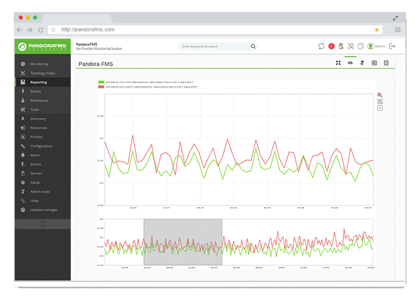Click the Configuration wrench icon
Image resolution: width=419 pixels, height=305 pixels.
(23, 146)
